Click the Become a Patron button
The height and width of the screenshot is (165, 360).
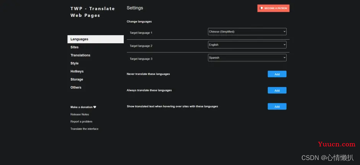(273, 8)
